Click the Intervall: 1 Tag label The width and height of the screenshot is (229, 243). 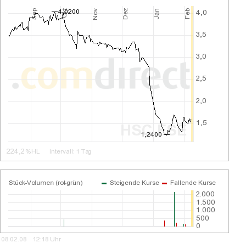click(x=70, y=151)
